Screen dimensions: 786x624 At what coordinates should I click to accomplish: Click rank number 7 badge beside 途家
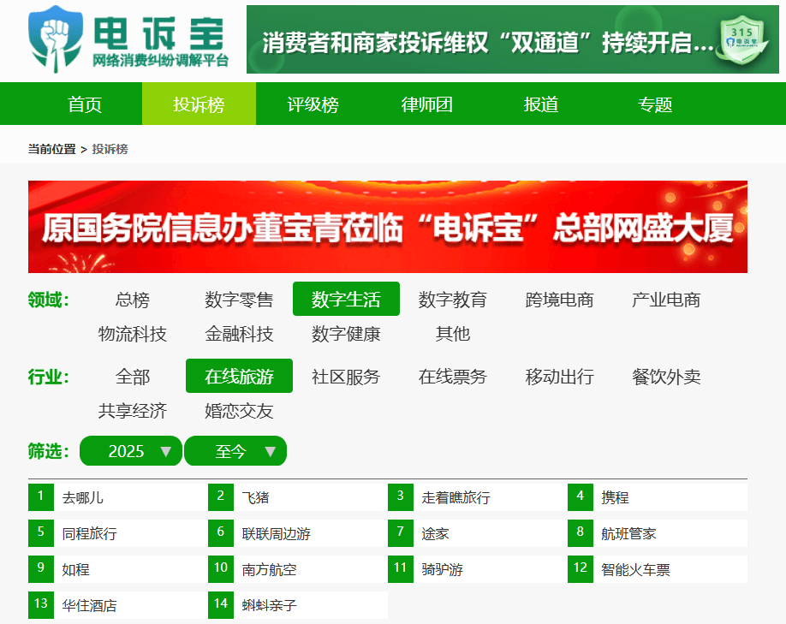coord(401,533)
